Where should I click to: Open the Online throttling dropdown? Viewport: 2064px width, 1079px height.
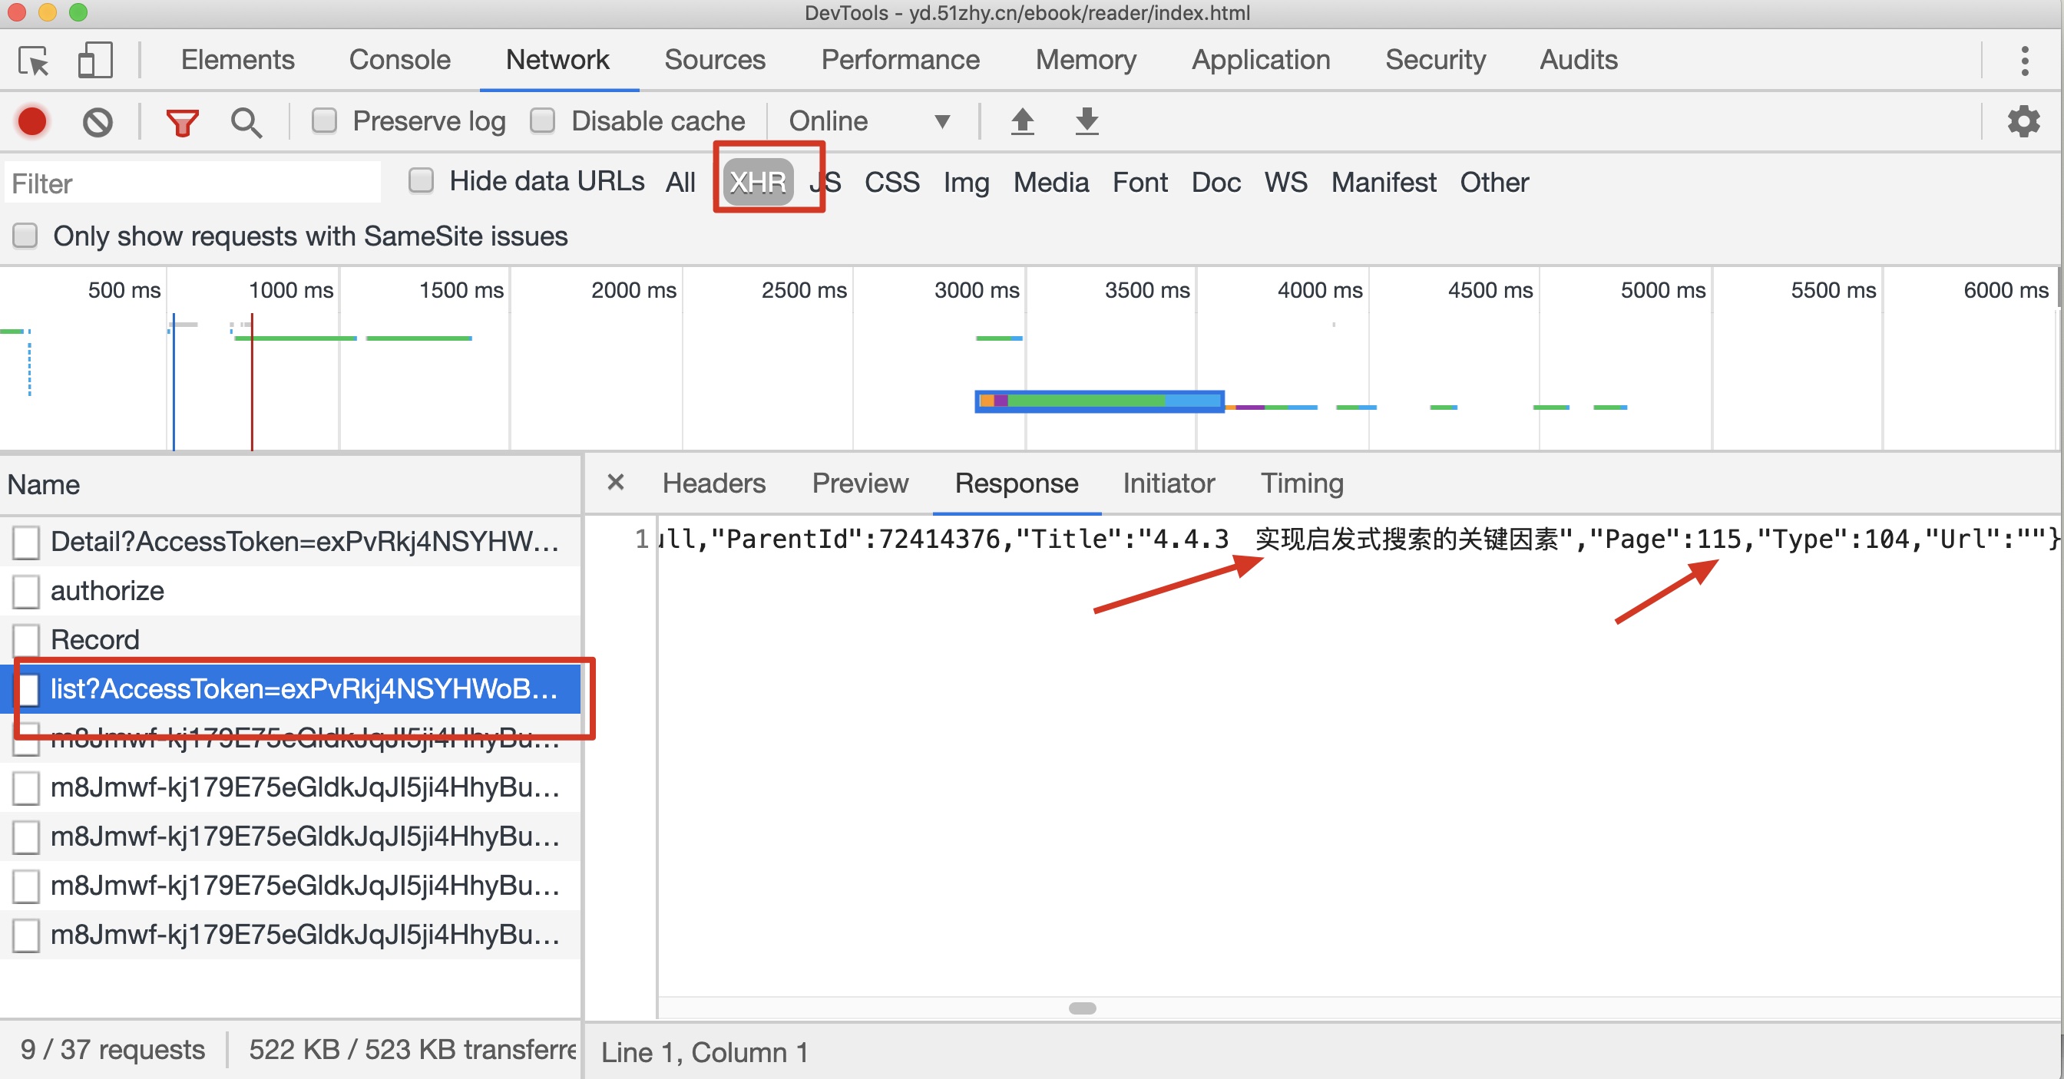click(869, 122)
